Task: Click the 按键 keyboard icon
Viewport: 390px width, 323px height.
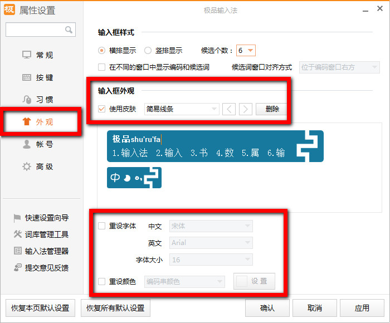Action: point(27,77)
